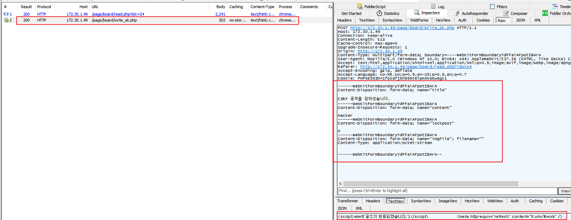
Task: Open request Auth view
Action: coord(463,20)
